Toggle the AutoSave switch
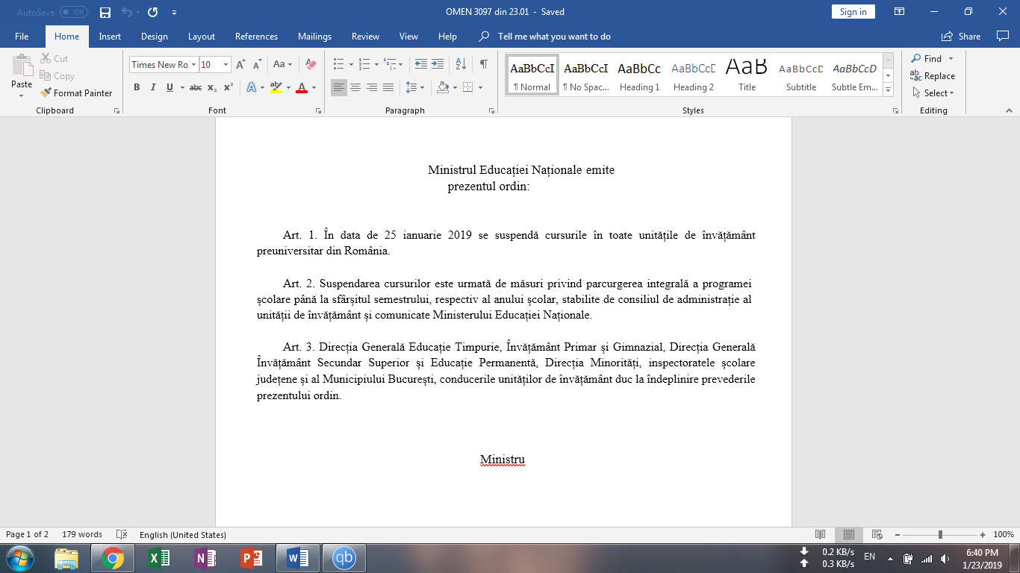The image size is (1020, 573). click(73, 12)
